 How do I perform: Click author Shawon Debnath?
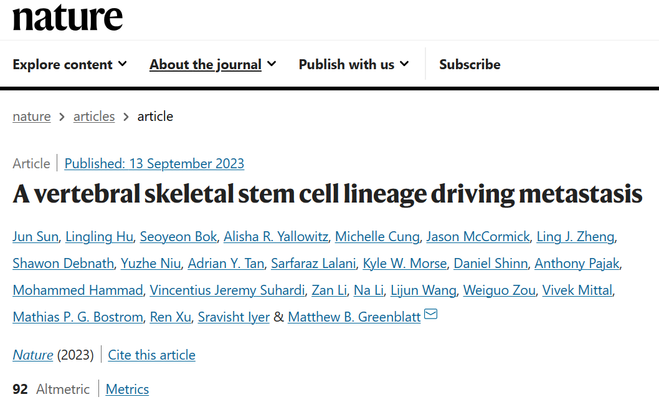[x=63, y=264]
